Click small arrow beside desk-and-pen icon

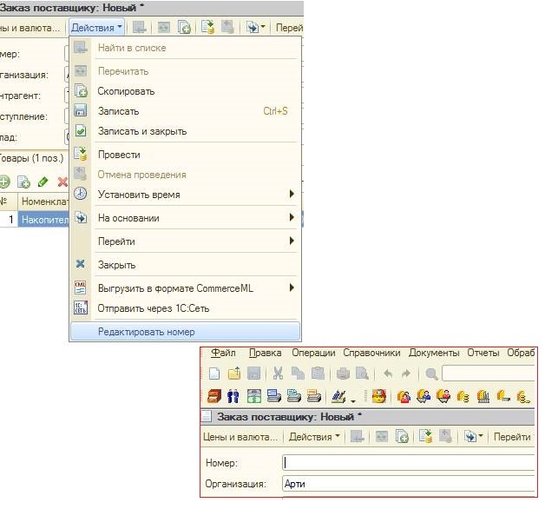353,400
